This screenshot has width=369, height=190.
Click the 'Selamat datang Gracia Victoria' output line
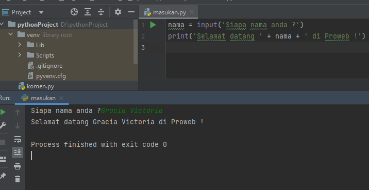(x=117, y=122)
